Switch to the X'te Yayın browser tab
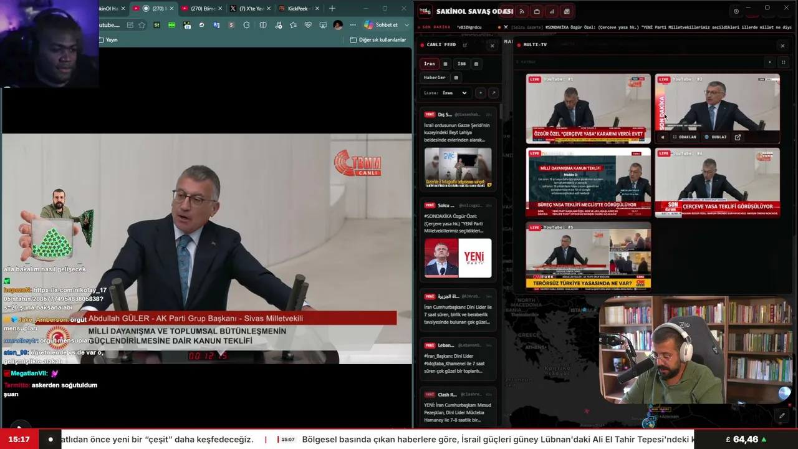Screen dimensions: 798x449 (250, 9)
